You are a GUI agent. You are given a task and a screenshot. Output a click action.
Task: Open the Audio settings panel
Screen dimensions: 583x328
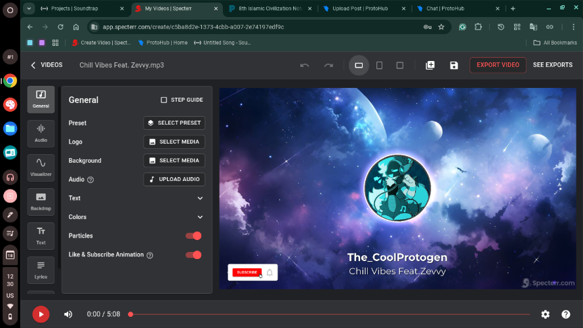(41, 133)
